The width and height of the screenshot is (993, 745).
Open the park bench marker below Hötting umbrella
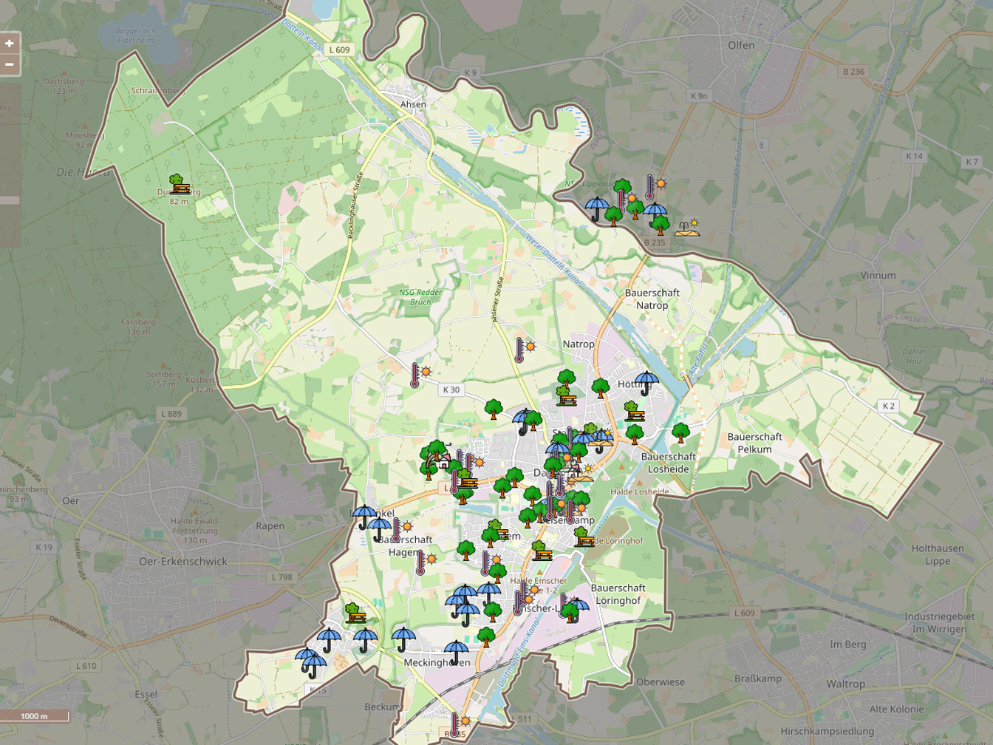pos(632,412)
